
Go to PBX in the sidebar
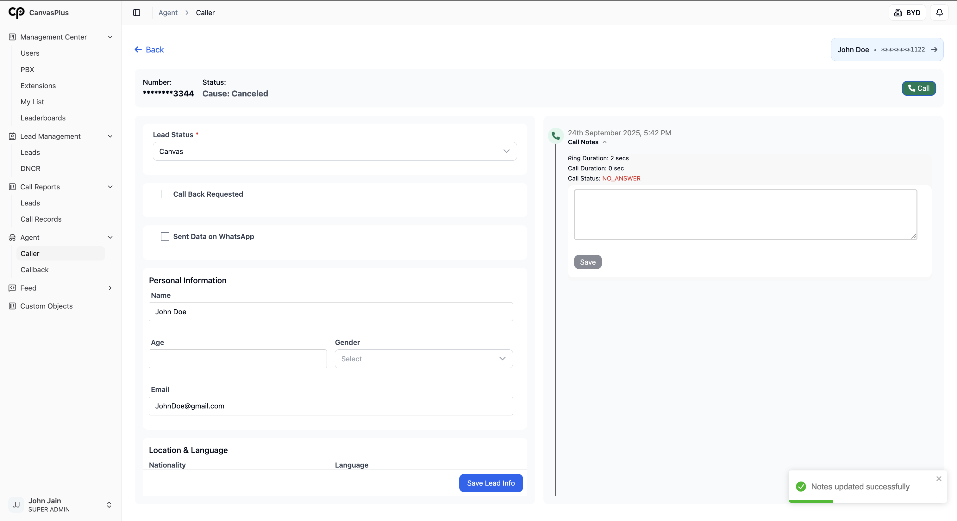click(x=28, y=69)
